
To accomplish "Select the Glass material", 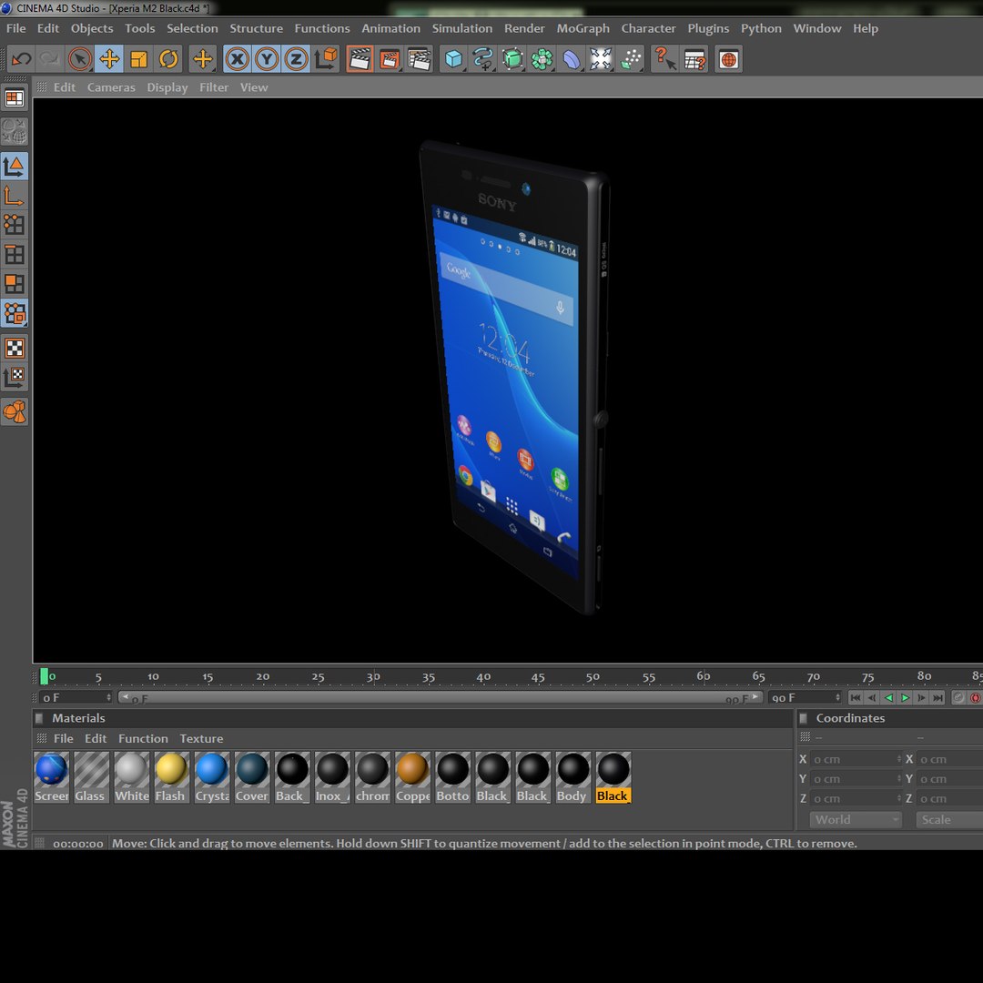I will (92, 777).
